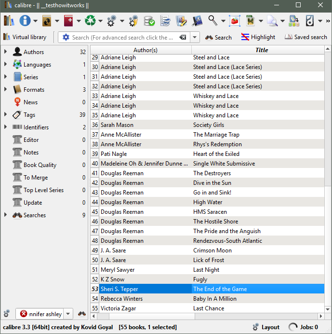Click the Saved search button
The width and height of the screenshot is (332, 334).
pos(306,37)
